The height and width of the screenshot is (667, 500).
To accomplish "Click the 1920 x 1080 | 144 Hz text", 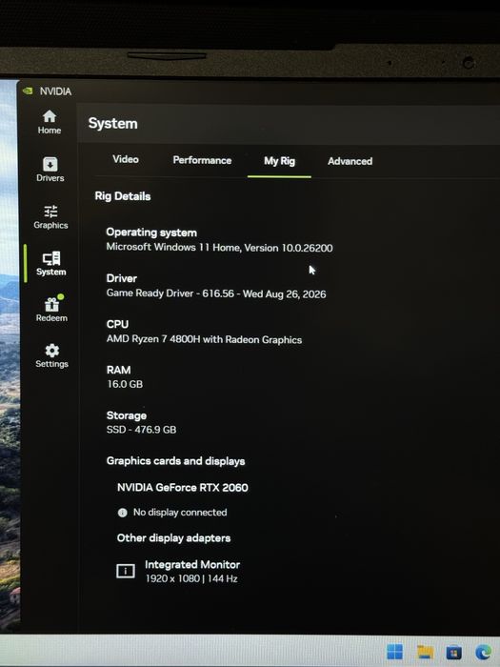I will pyautogui.click(x=191, y=578).
